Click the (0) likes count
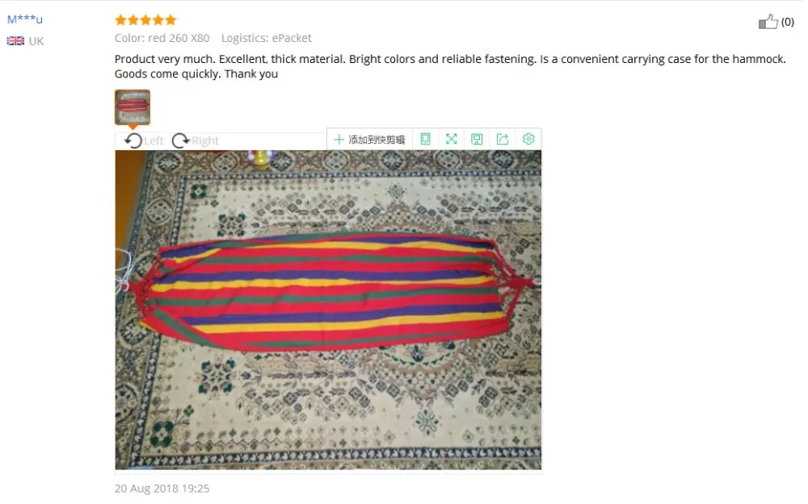The width and height of the screenshot is (808, 504). pyautogui.click(x=787, y=22)
